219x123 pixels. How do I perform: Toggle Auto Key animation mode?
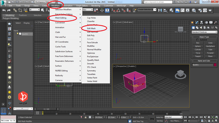pyautogui.click(x=160, y=117)
